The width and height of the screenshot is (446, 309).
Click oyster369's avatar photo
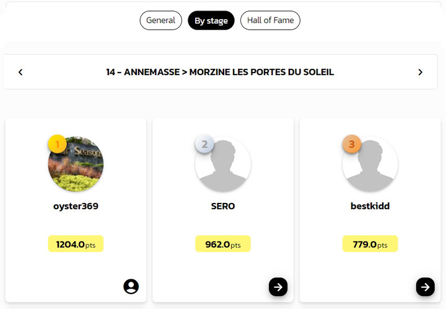click(x=76, y=164)
